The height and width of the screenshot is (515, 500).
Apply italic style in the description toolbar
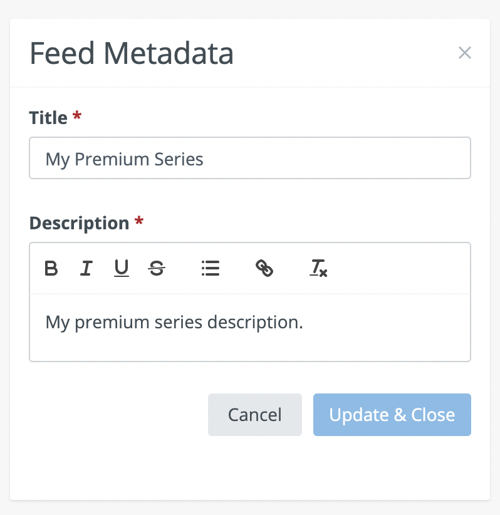click(x=86, y=269)
